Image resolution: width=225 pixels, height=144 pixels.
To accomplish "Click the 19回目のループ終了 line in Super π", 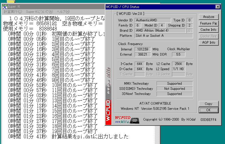I will click(53, 131).
